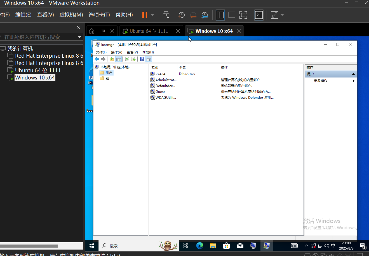The image size is (369, 256).
Task: Select Ubuntu 64 位 1111 in library
Action: coord(38,70)
